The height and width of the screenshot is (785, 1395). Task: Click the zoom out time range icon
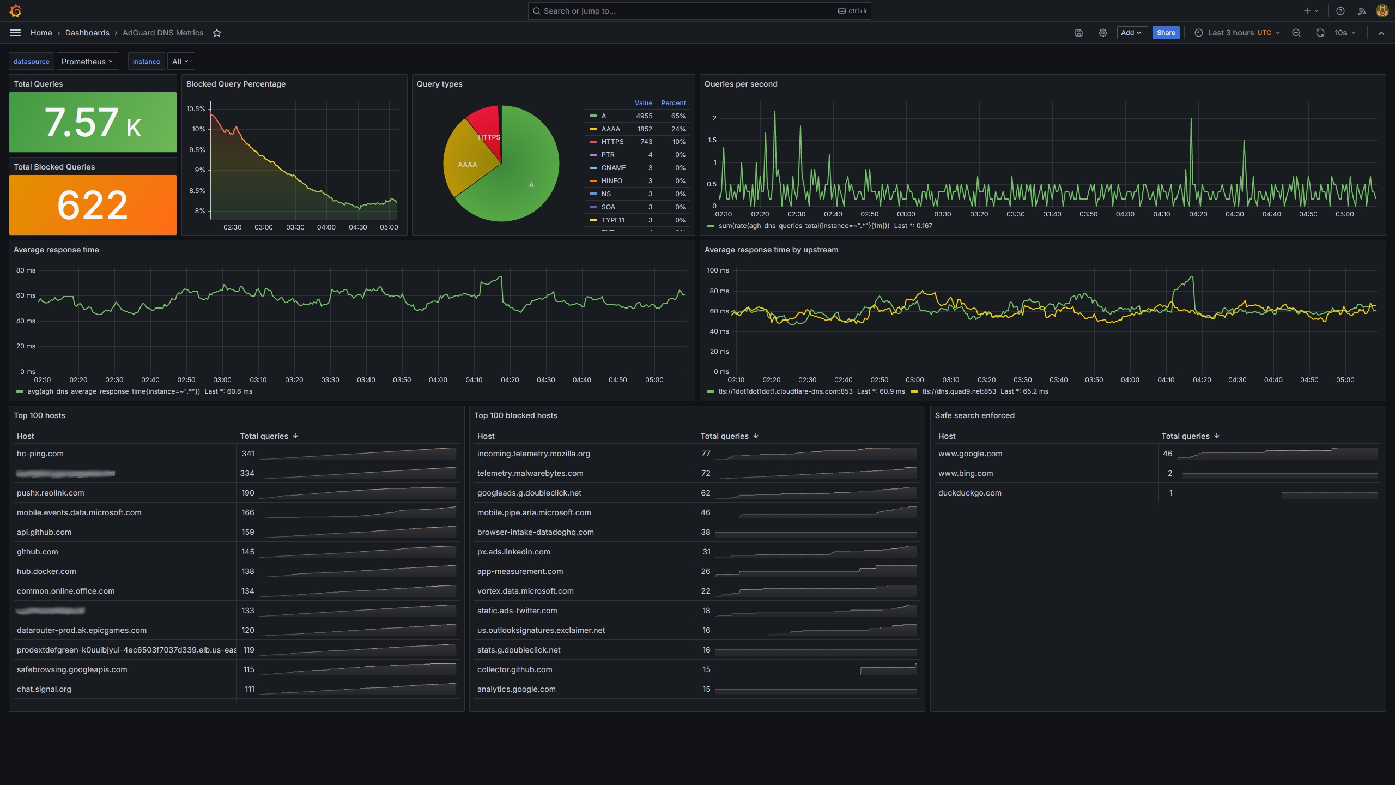[x=1296, y=33]
